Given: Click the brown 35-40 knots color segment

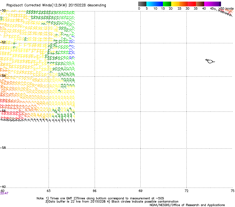Looking at the screenshot, I should click(200, 4).
